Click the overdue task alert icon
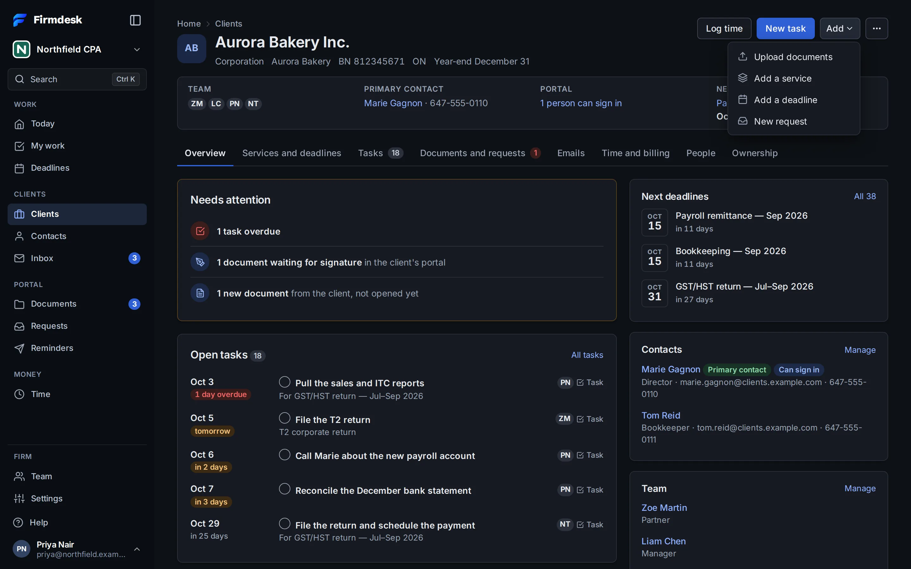This screenshot has width=911, height=569. 200,231
